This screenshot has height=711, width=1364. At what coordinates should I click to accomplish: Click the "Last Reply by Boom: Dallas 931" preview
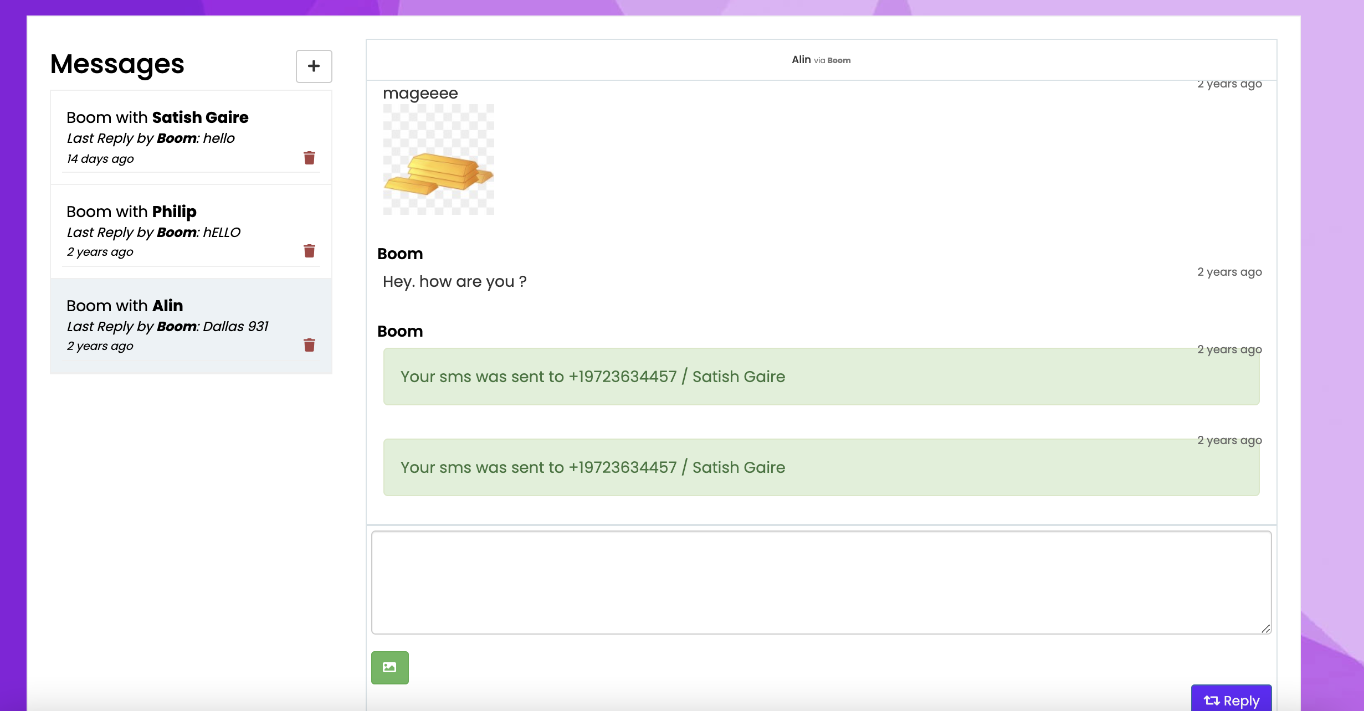tap(167, 327)
